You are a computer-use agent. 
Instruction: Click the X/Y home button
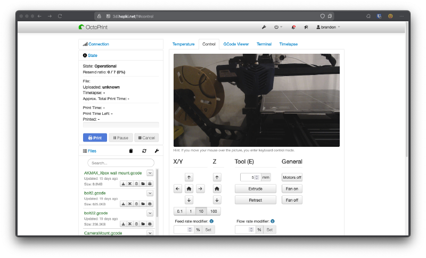pyautogui.click(x=189, y=188)
